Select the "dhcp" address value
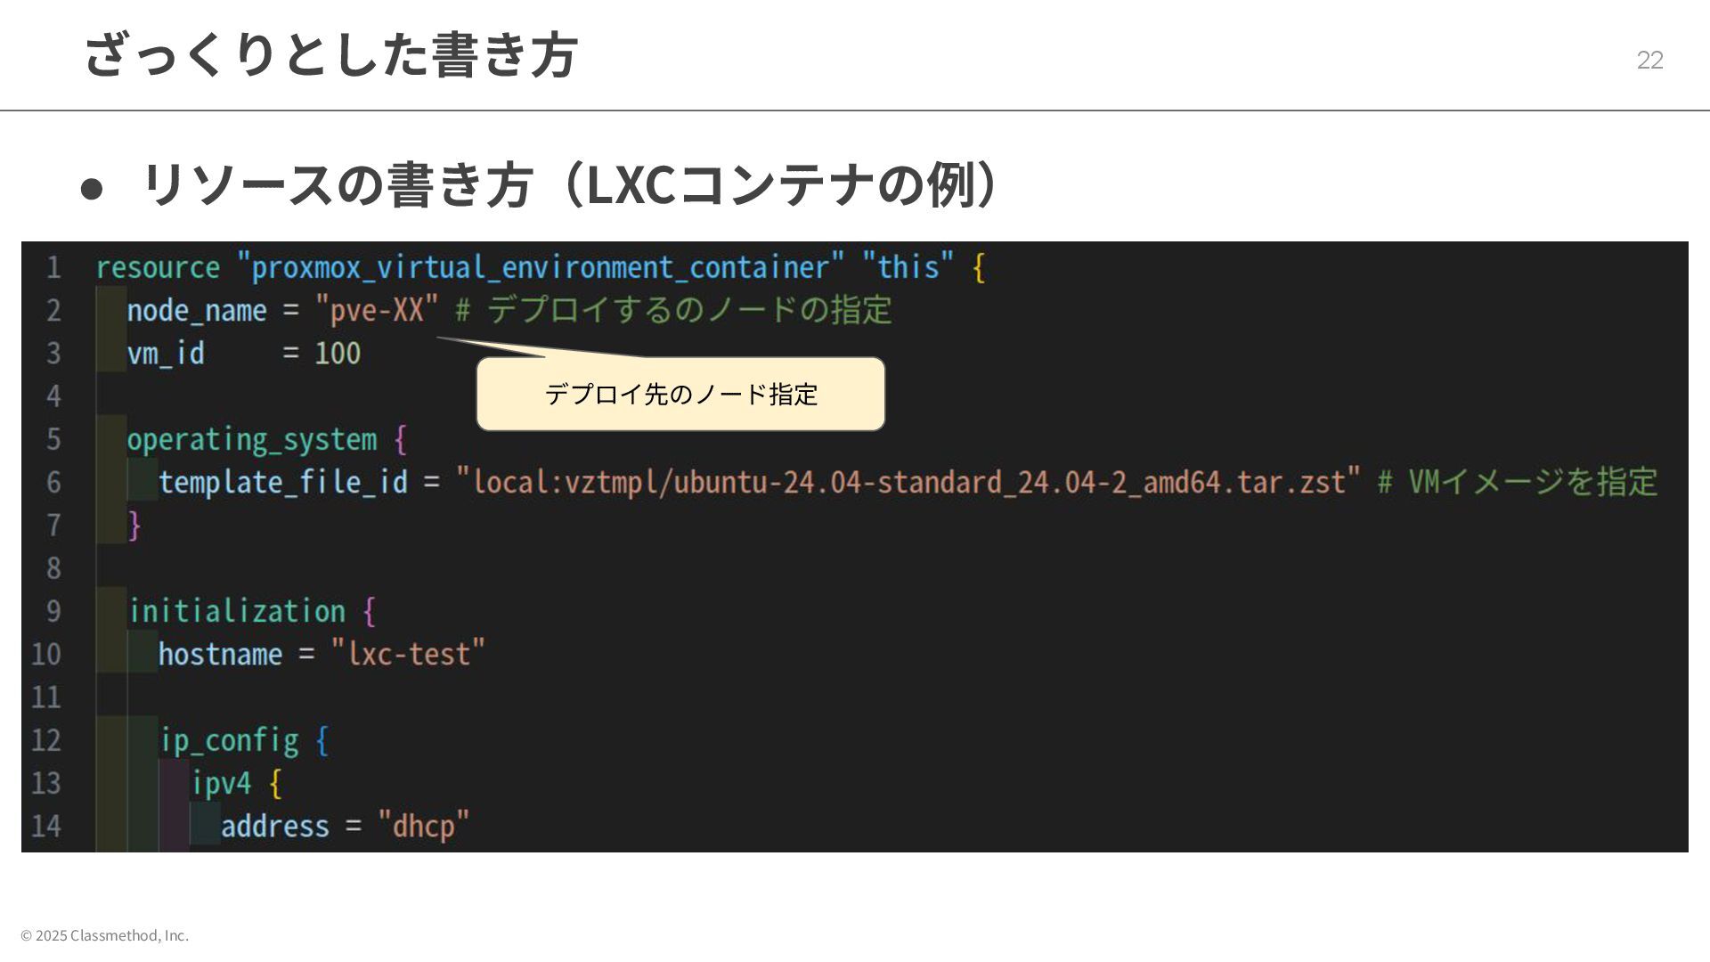The height and width of the screenshot is (962, 1710). [x=423, y=827]
